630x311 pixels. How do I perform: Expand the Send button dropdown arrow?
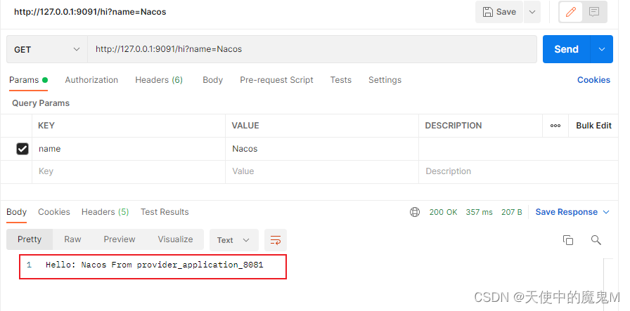point(601,49)
